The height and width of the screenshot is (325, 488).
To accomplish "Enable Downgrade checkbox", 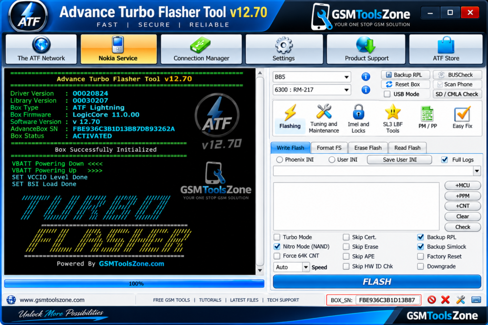I will pyautogui.click(x=420, y=266).
